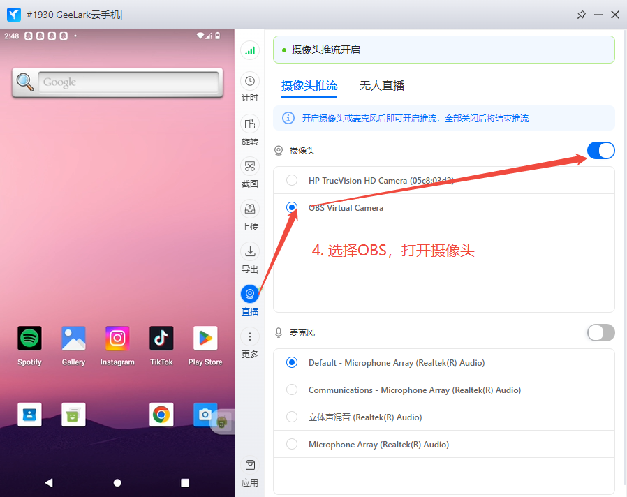The width and height of the screenshot is (627, 497).
Task: Turn off the 摄像头 camera switch
Action: (x=600, y=150)
